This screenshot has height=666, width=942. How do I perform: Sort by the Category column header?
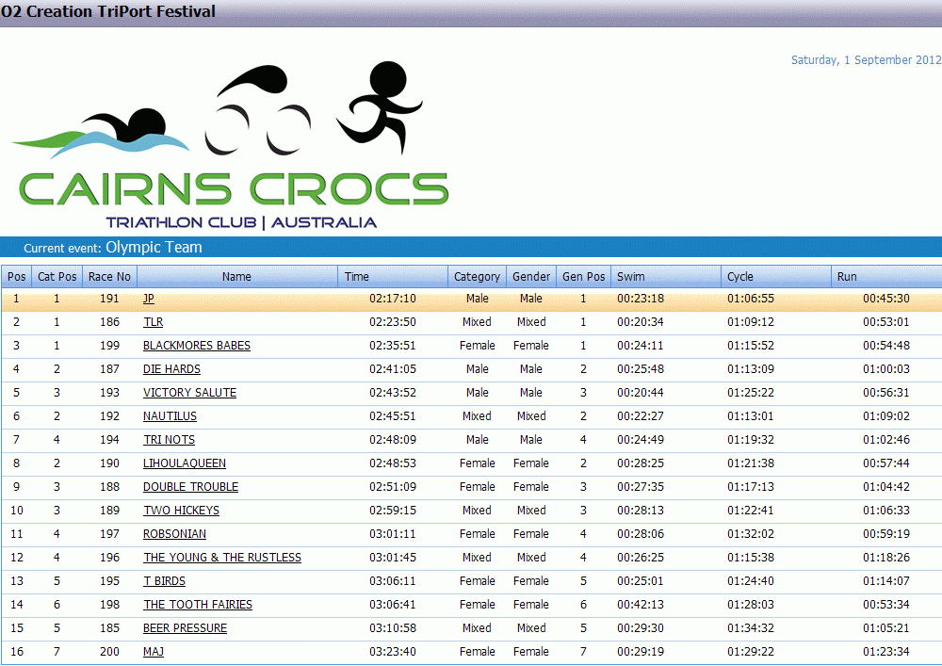pyautogui.click(x=477, y=276)
